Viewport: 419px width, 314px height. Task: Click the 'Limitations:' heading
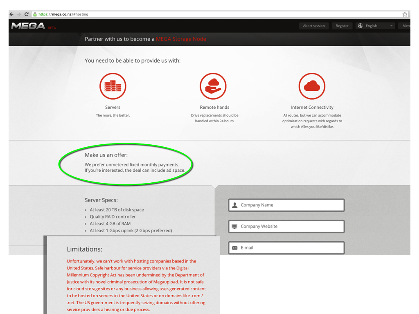[x=84, y=249]
